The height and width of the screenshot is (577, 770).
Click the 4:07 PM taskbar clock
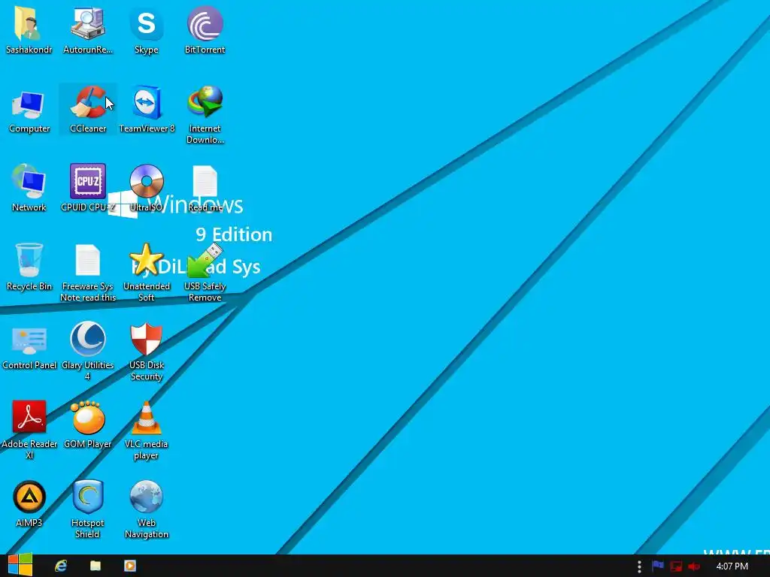pyautogui.click(x=732, y=566)
